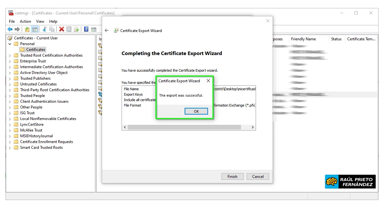Image resolution: width=384 pixels, height=208 pixels.
Task: Click the Cancel button in the wizard
Action: click(258, 176)
